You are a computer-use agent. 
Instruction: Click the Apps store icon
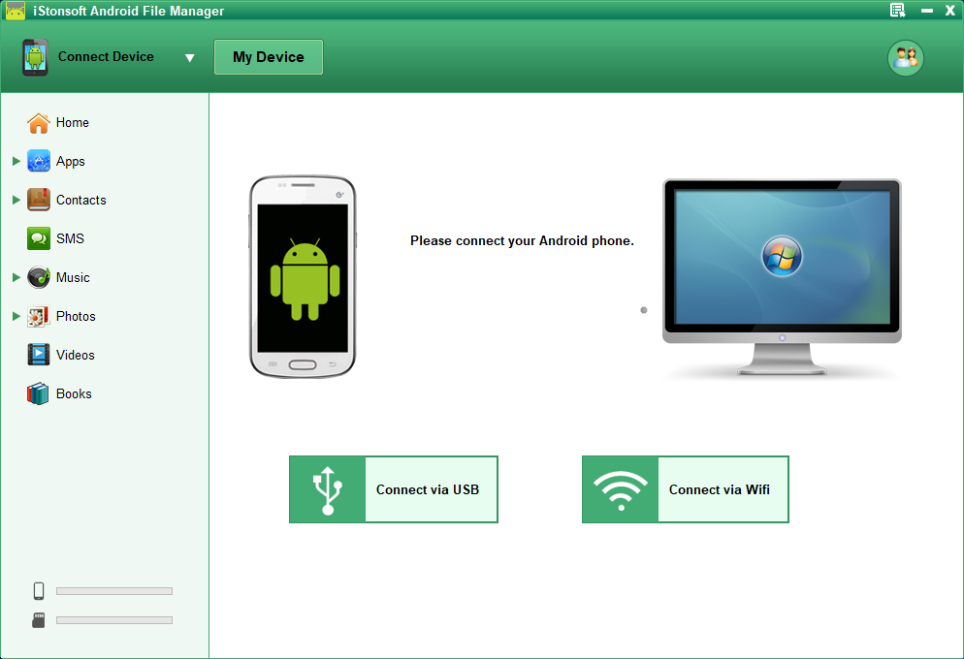point(38,161)
